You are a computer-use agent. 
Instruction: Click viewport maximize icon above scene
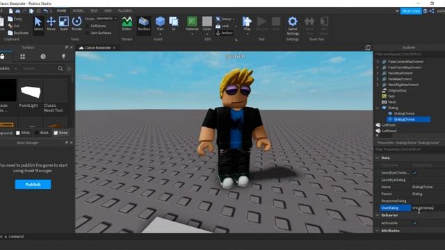coord(368,48)
